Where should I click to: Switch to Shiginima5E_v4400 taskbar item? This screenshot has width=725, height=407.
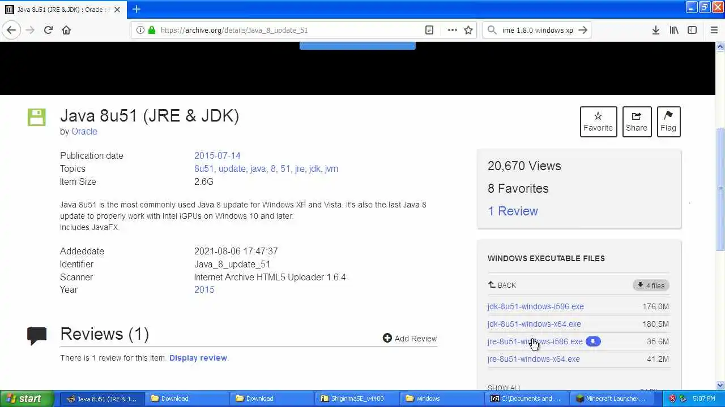click(x=357, y=399)
